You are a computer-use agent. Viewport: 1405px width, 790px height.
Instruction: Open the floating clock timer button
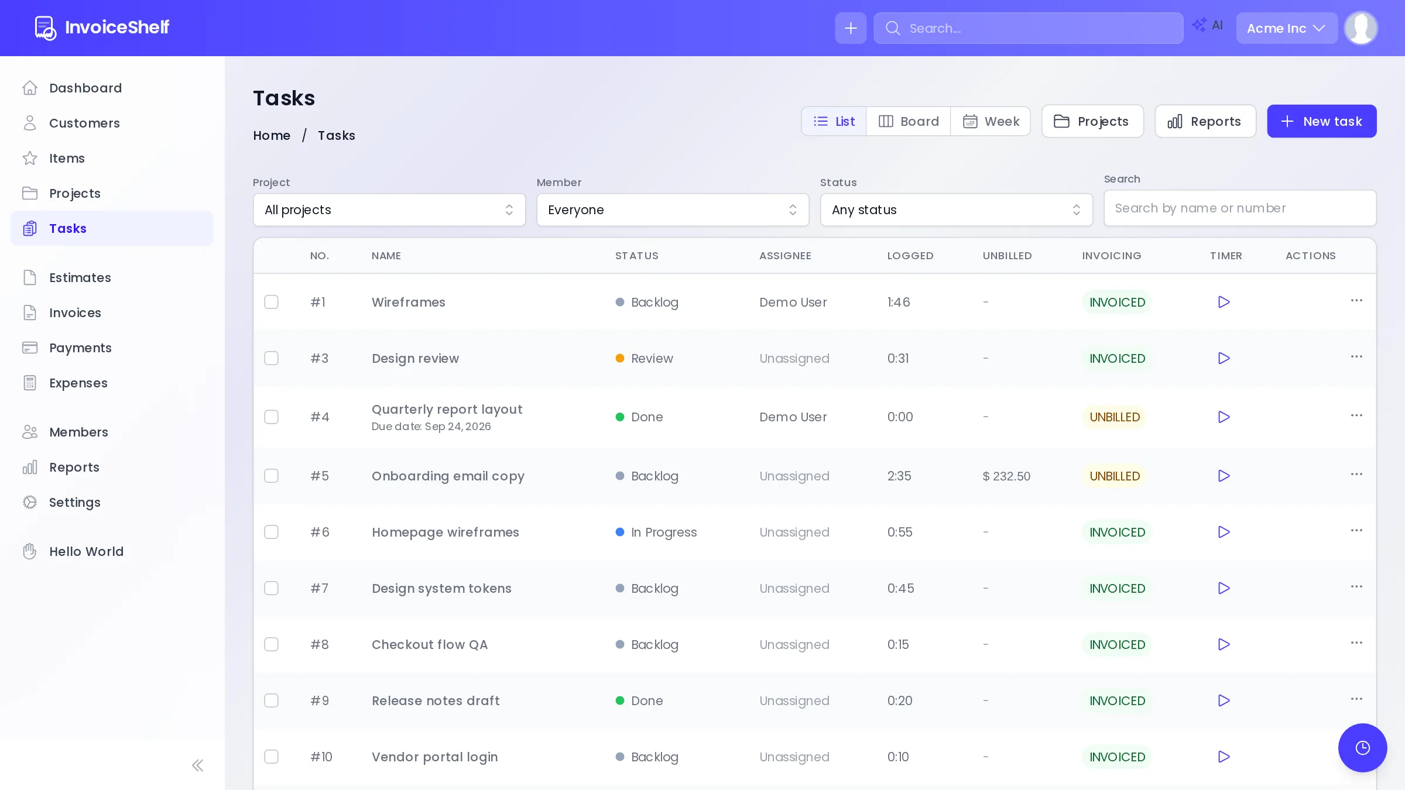coord(1362,748)
